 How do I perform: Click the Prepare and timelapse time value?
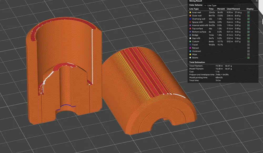(x=222, y=74)
